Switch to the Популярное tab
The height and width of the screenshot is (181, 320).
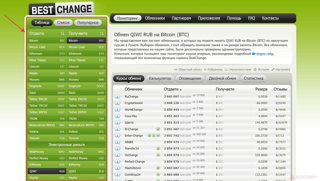coord(88,23)
